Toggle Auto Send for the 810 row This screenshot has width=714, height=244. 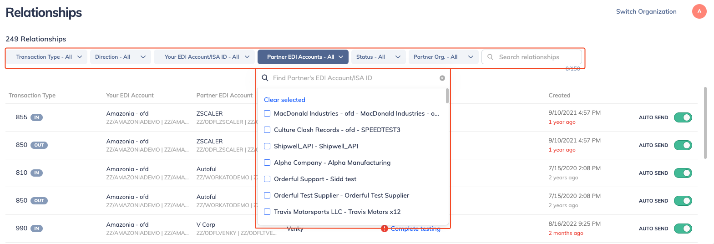(683, 173)
